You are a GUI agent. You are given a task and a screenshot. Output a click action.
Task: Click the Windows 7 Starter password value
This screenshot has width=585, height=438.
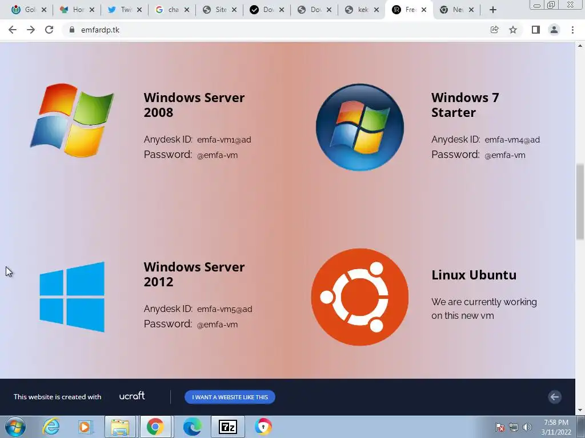(505, 155)
